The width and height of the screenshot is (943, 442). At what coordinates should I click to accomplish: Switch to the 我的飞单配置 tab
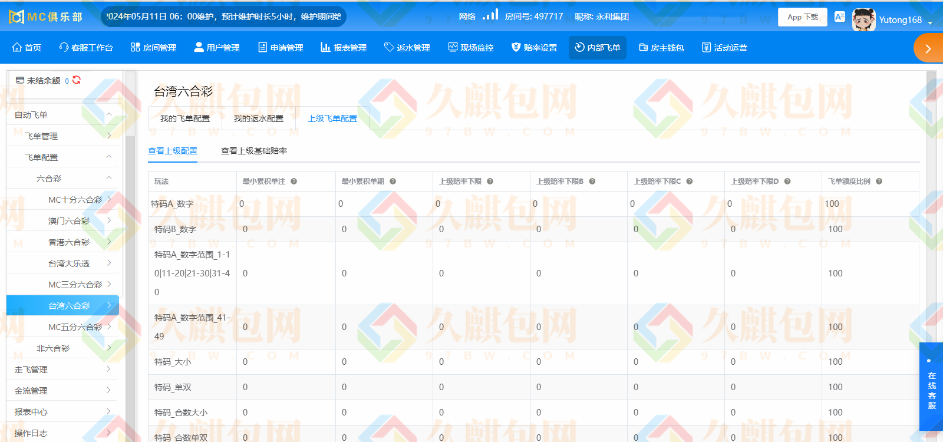[x=185, y=118]
